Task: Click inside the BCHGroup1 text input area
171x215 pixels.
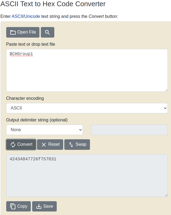Action: pyautogui.click(x=87, y=70)
